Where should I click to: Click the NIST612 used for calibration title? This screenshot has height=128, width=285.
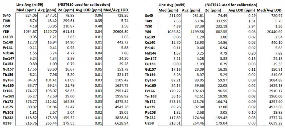[231, 4]
